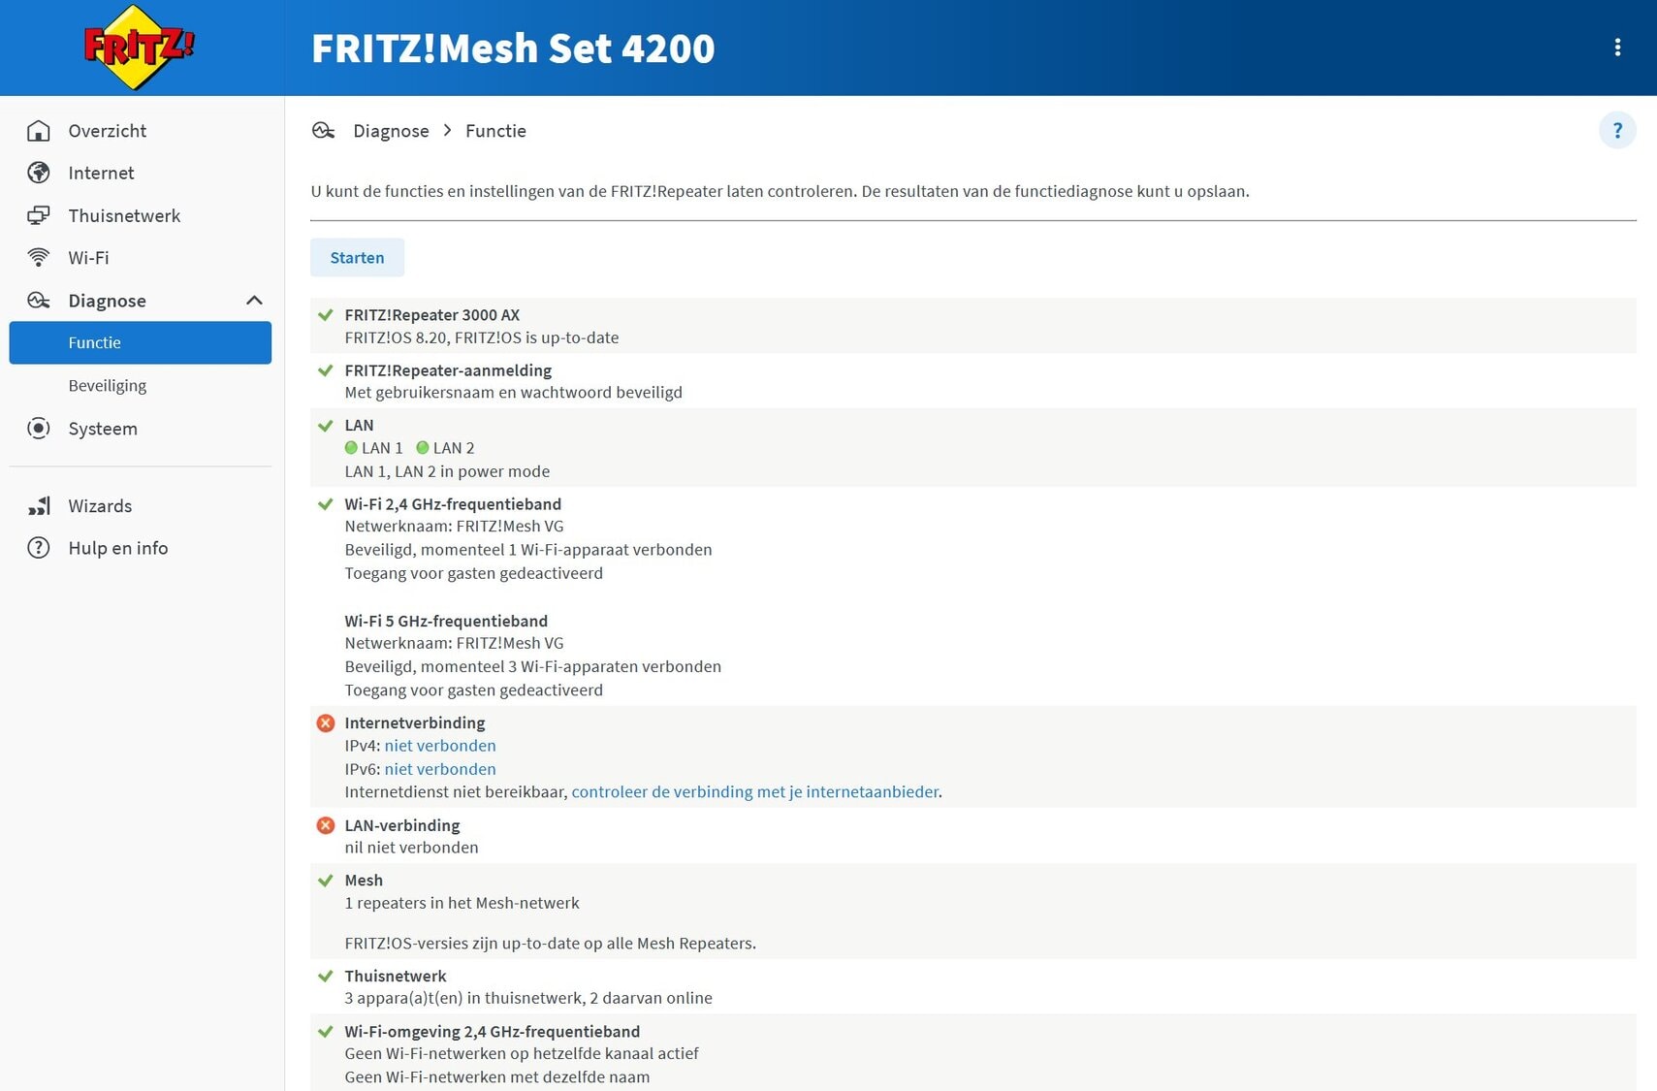This screenshot has width=1657, height=1091.
Task: Click the Systeem icon in sidebar
Action: coord(39,429)
